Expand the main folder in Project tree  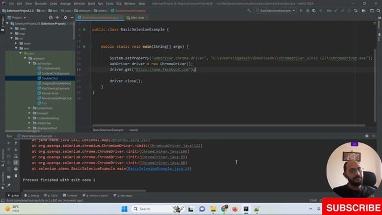[16, 44]
